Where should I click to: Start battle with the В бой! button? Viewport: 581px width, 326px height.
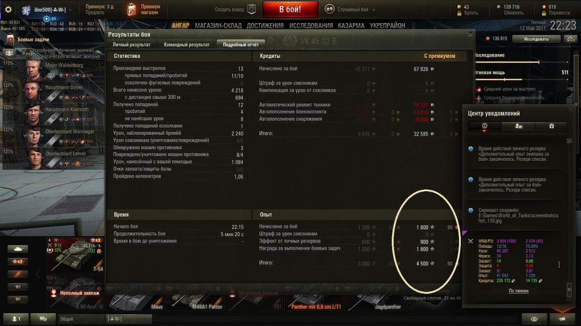(290, 9)
